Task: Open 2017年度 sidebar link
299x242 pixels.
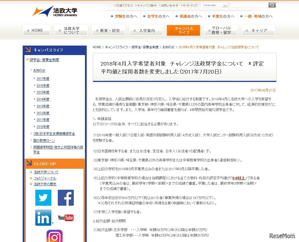Action: coord(43,78)
